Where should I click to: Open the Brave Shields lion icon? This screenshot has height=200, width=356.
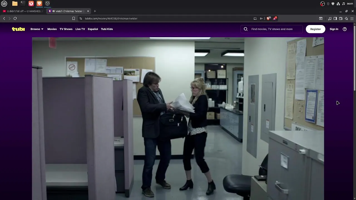tap(268, 18)
